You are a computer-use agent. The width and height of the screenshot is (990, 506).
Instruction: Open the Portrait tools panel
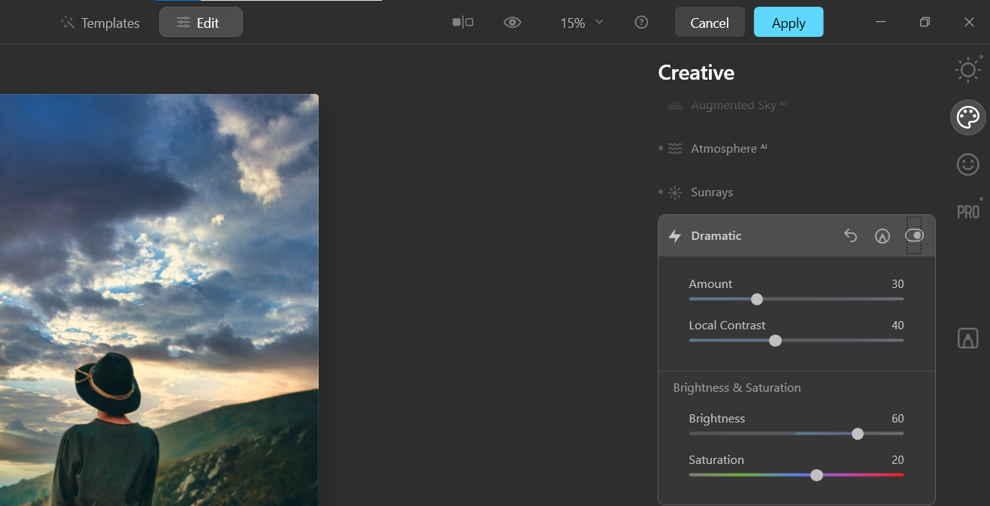(x=968, y=165)
